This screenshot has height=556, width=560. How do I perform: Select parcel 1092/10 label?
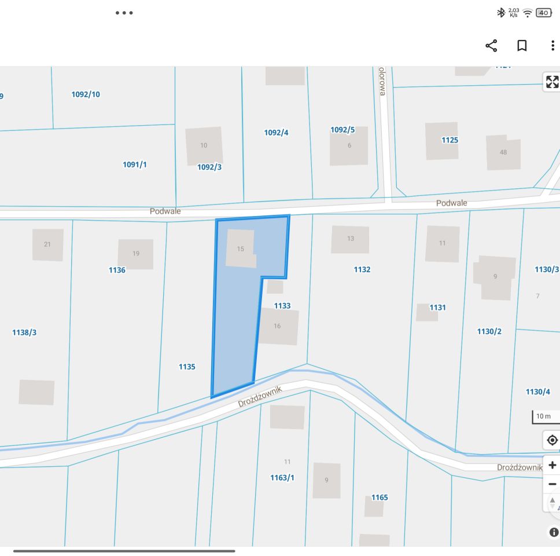(x=86, y=94)
